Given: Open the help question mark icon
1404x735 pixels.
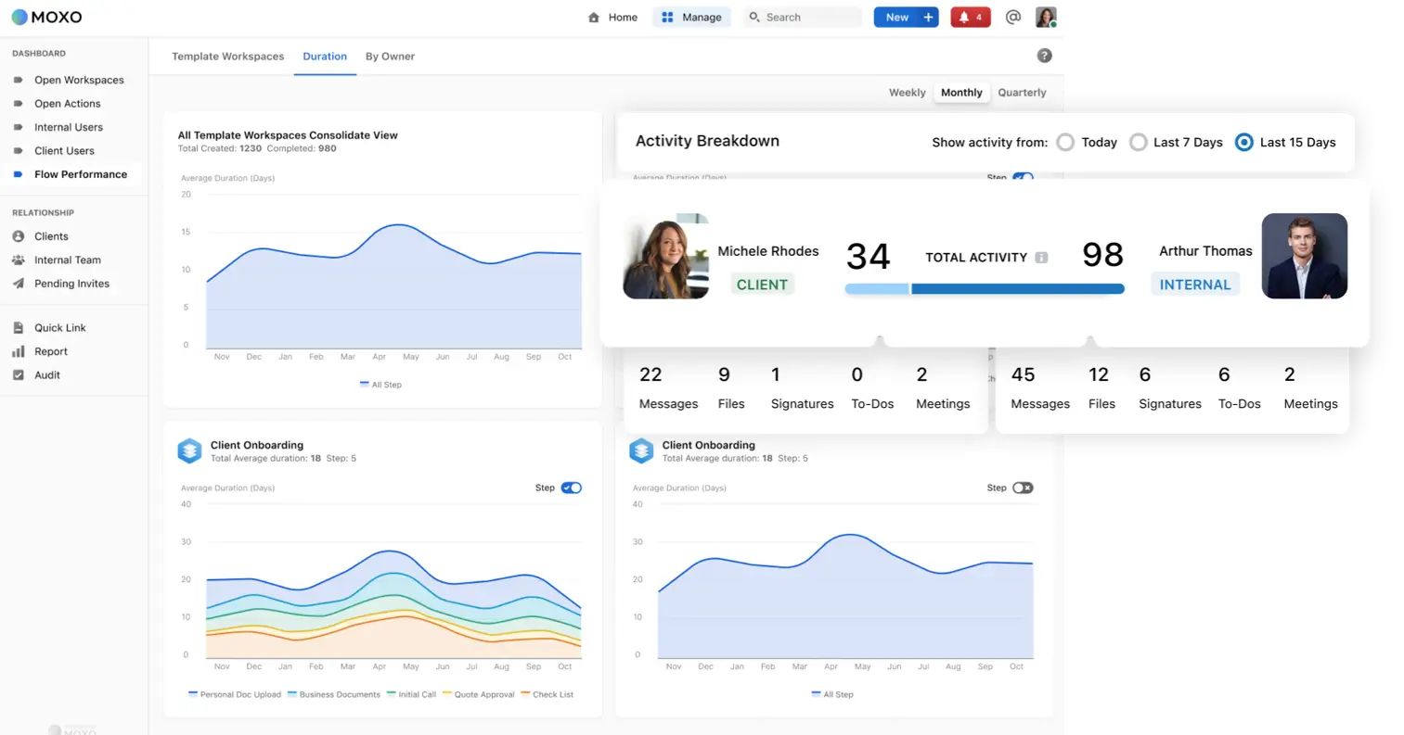Looking at the screenshot, I should (x=1044, y=55).
